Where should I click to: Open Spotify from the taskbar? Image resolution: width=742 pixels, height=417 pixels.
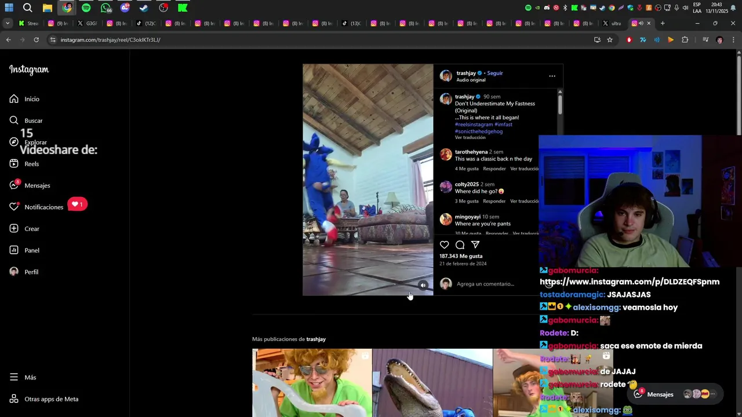click(86, 8)
